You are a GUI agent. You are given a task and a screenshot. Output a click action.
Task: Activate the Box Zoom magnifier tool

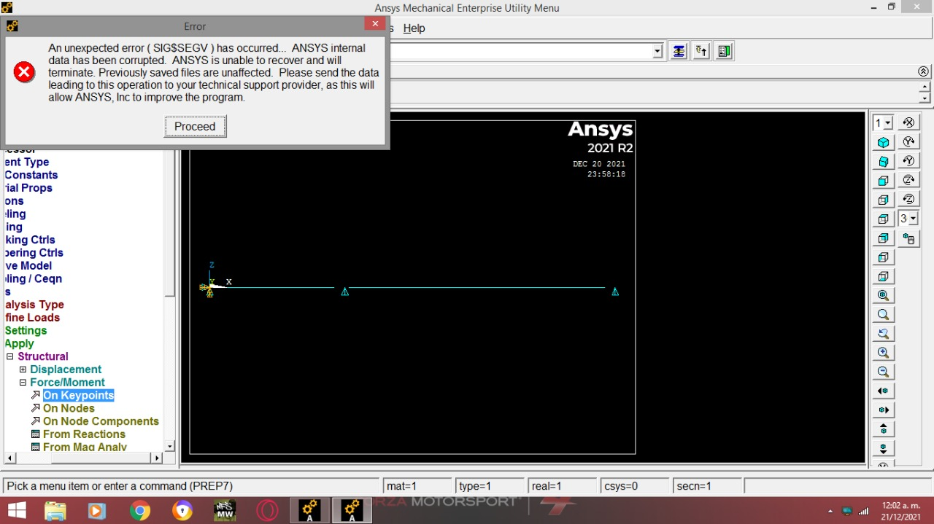(x=883, y=315)
